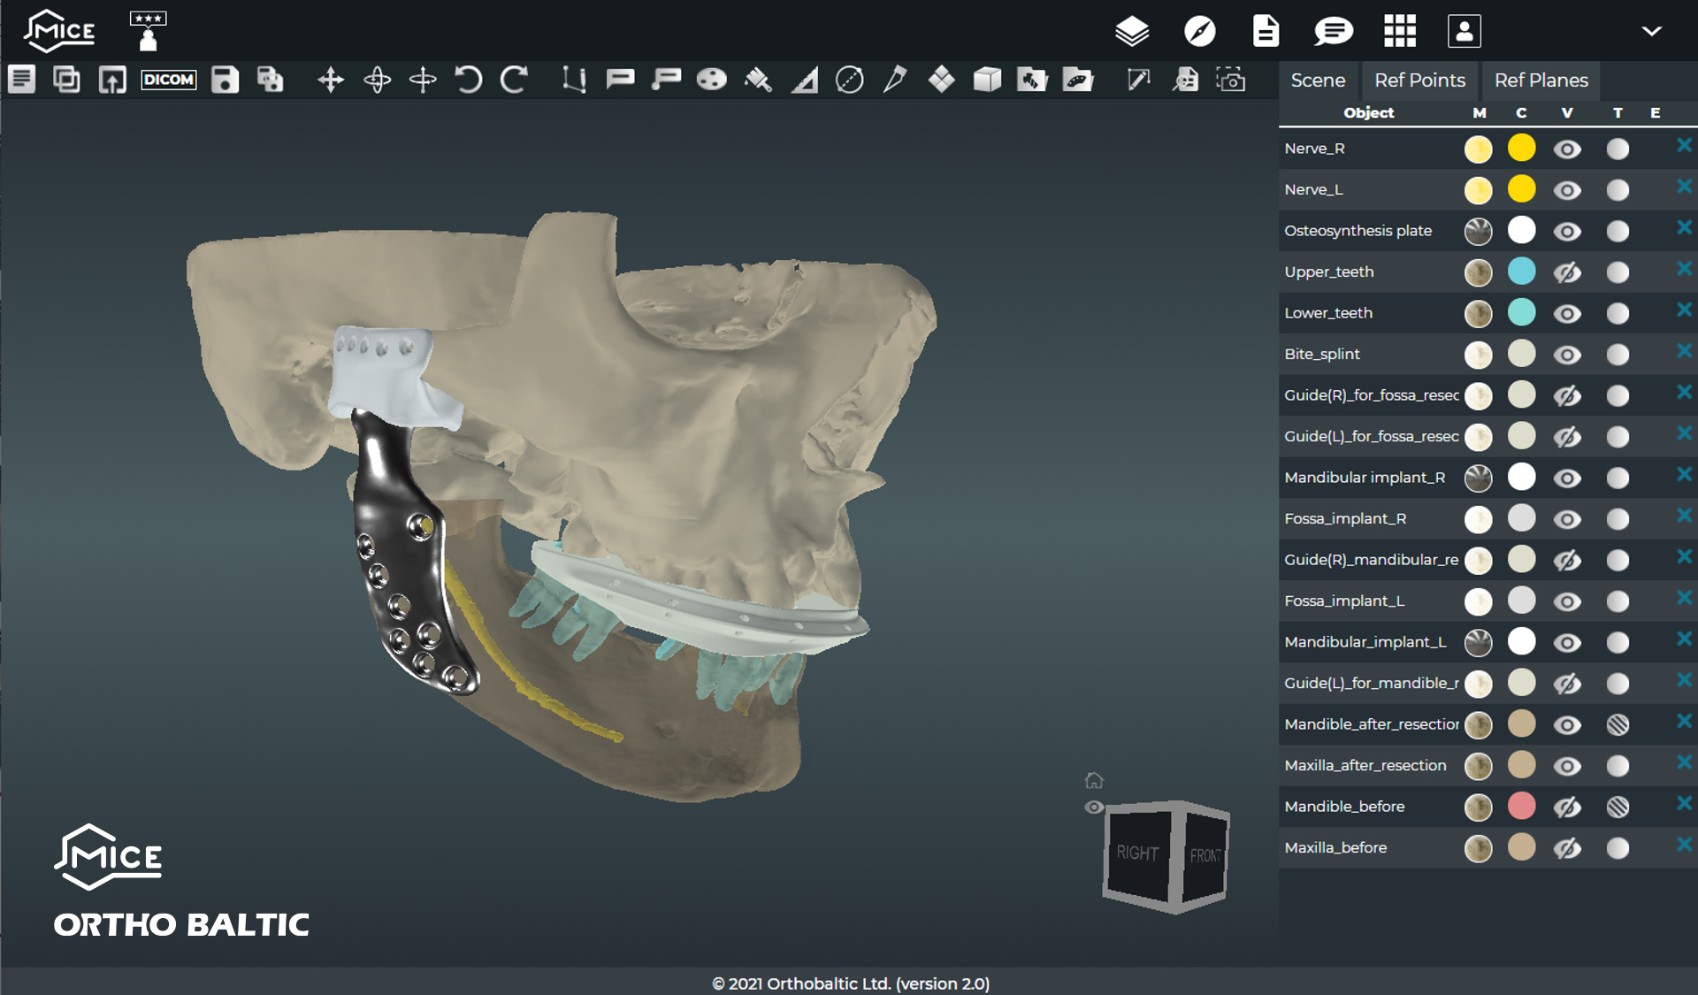This screenshot has width=1698, height=995.
Task: Click the search document icon
Action: click(1185, 80)
